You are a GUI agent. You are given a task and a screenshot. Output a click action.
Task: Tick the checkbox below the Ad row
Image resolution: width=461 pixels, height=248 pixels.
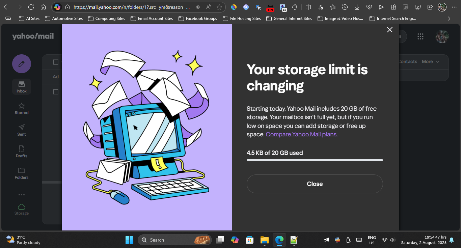56,92
